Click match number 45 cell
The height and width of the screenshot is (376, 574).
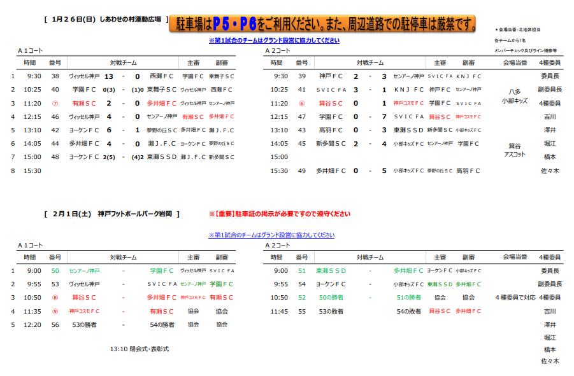301,144
